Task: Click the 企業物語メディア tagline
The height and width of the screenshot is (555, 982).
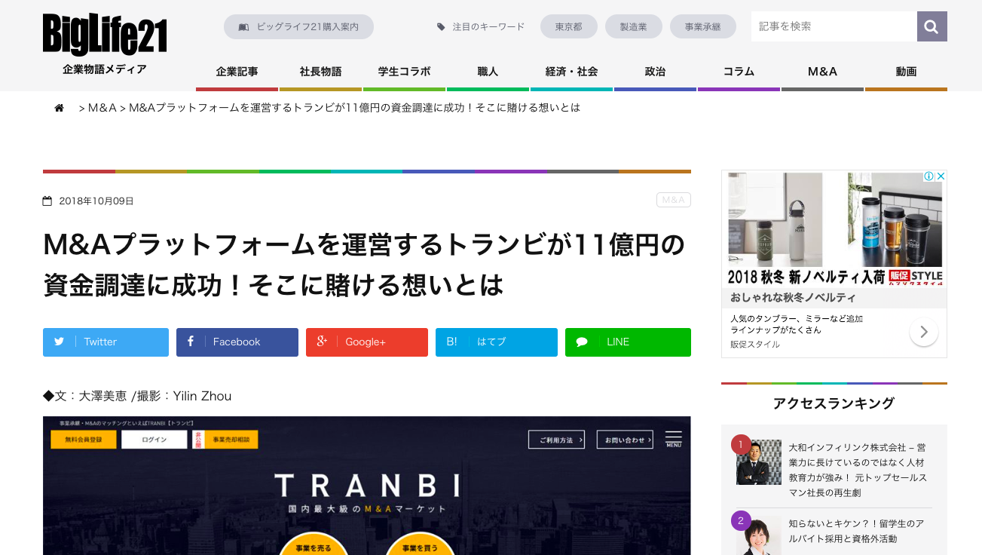Action: coord(105,69)
